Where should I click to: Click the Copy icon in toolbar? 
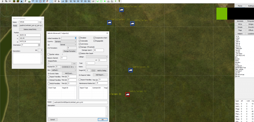point(6,1)
